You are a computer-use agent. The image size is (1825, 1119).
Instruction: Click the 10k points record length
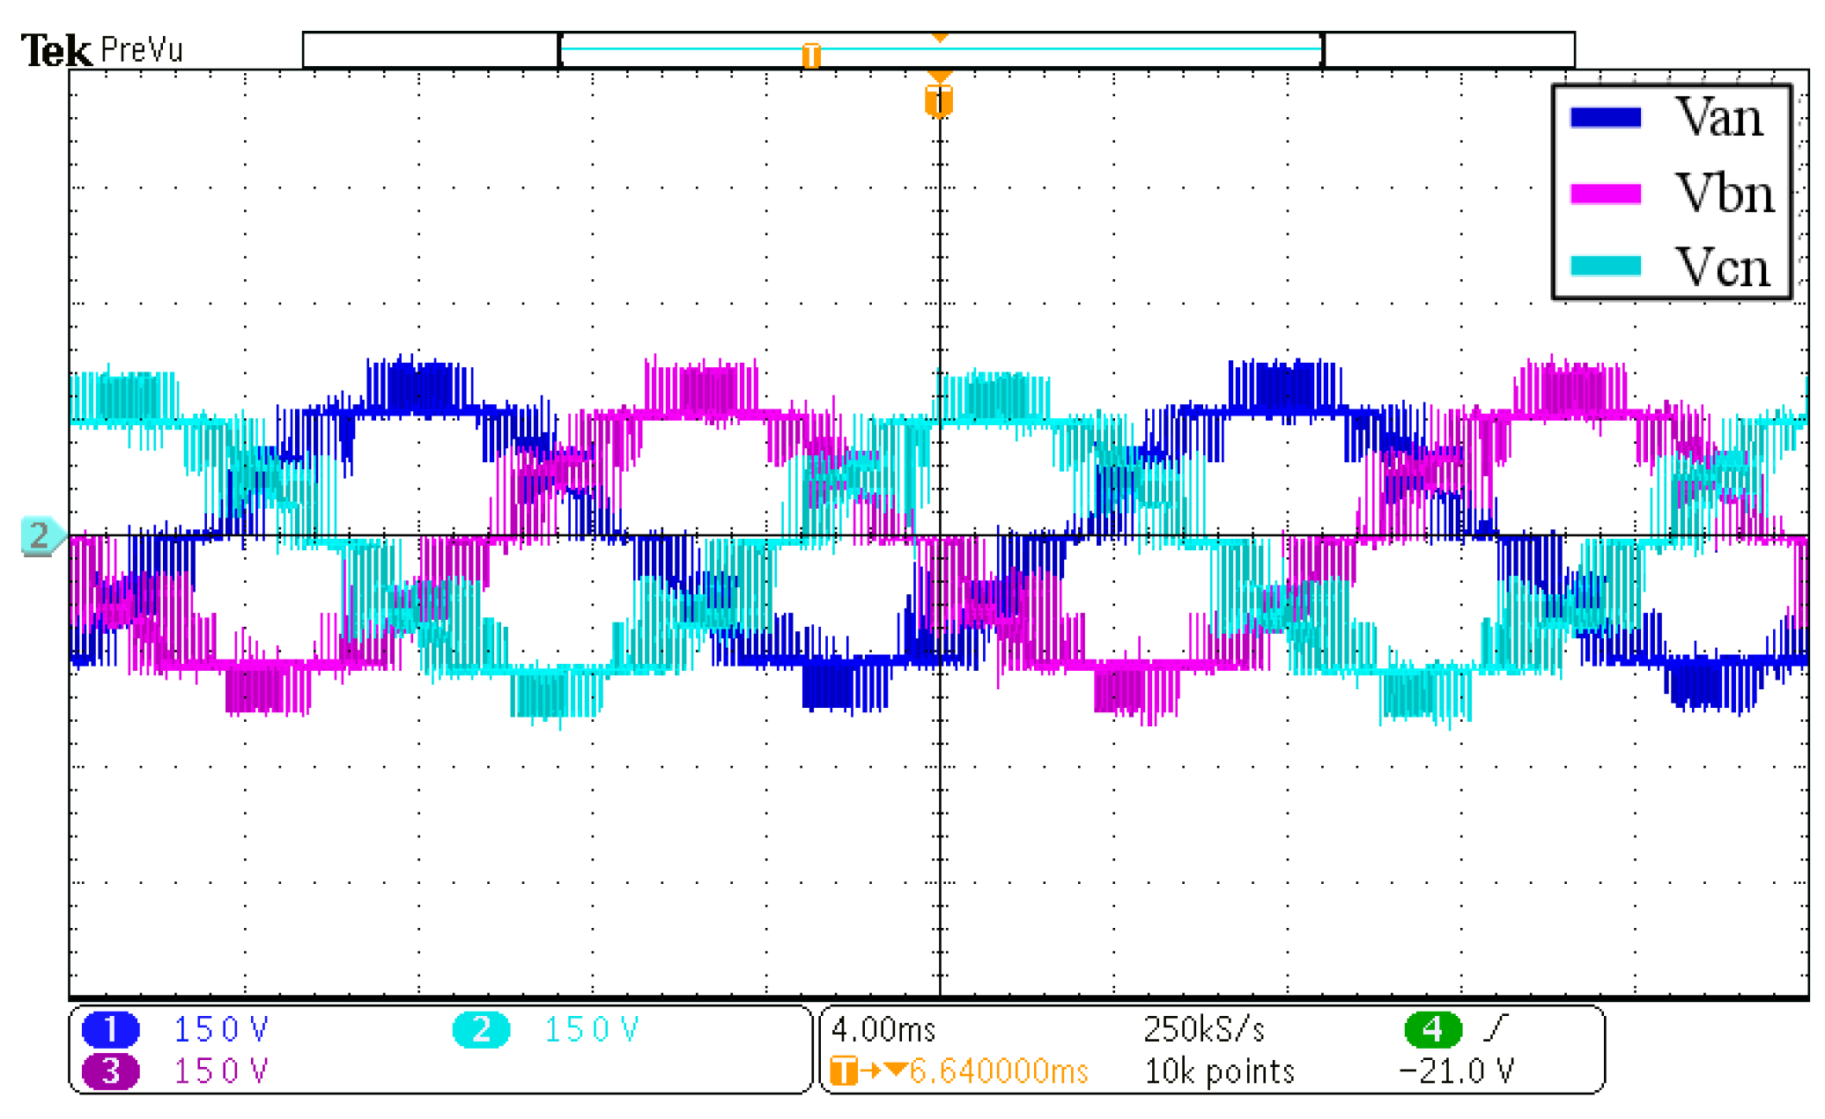pyautogui.click(x=1219, y=1071)
